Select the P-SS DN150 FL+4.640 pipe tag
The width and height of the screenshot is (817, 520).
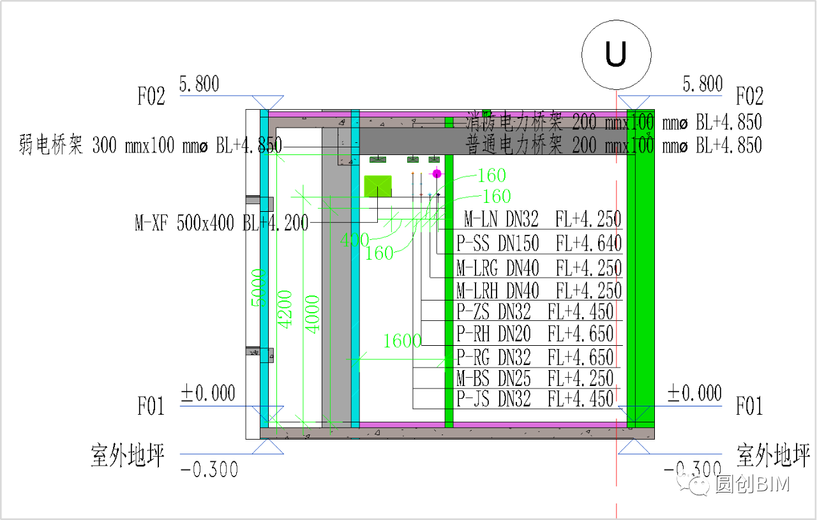coord(539,243)
